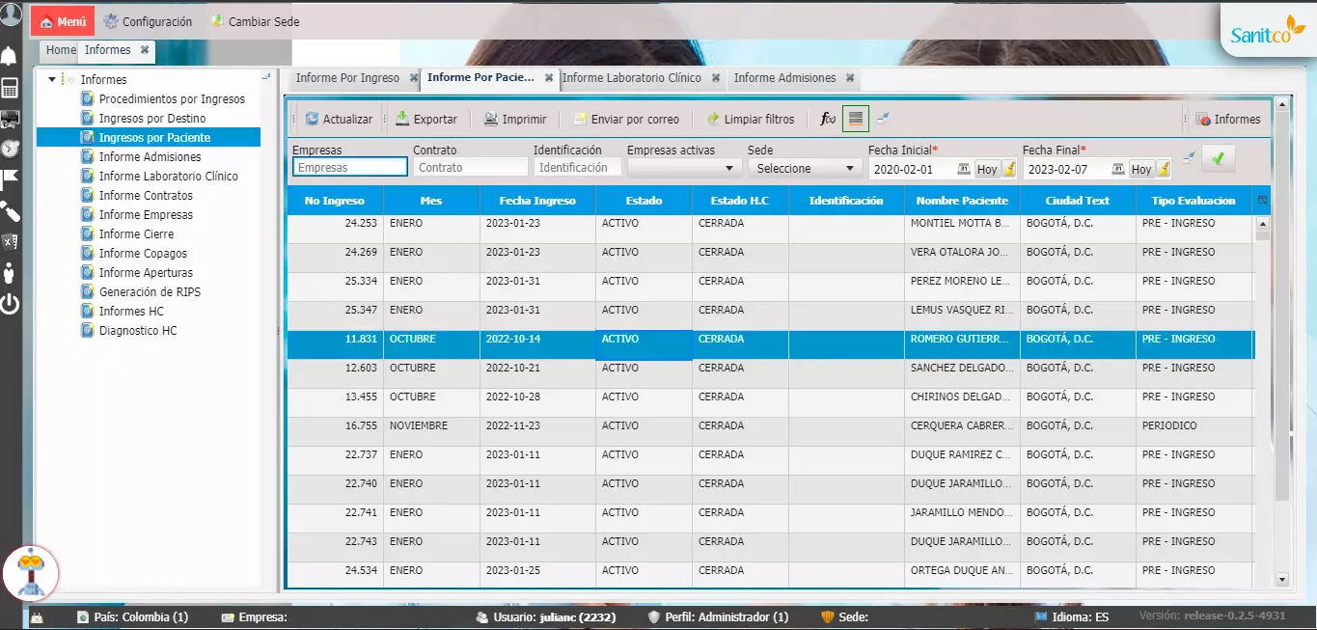Open the column chooser icon in grid header
Viewport: 1317px width, 630px height.
click(1262, 200)
